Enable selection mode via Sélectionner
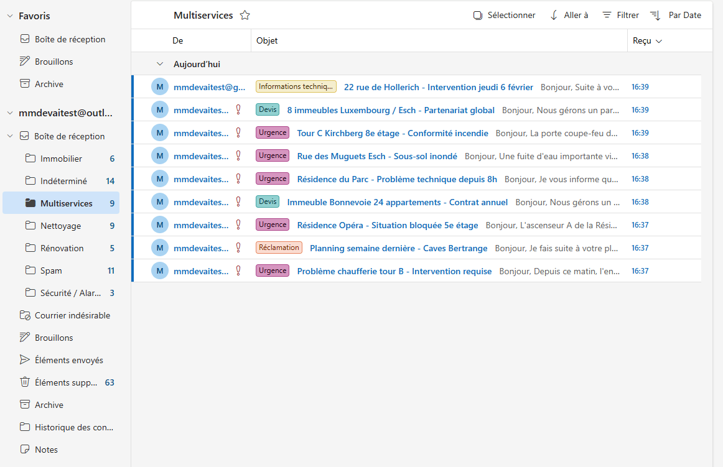Image resolution: width=723 pixels, height=467 pixels. (504, 15)
